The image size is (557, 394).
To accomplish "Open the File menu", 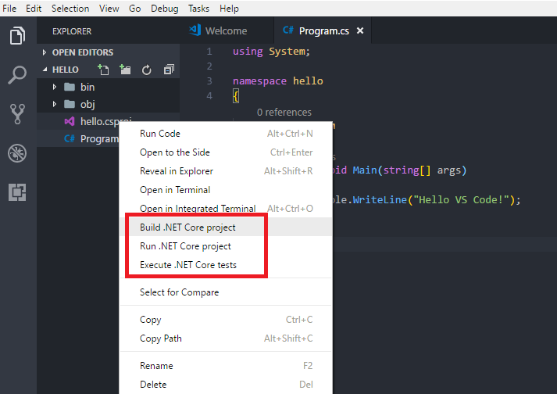I will tap(9, 8).
